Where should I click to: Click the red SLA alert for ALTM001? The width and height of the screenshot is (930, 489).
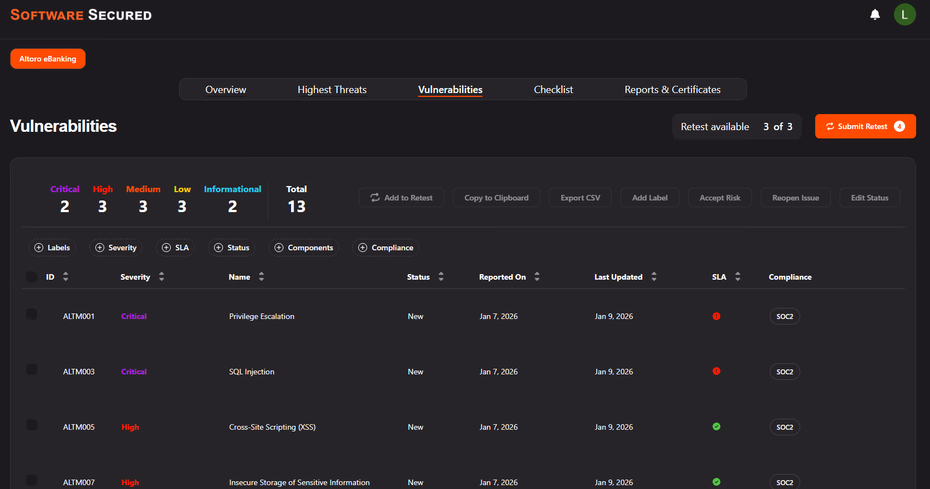(x=716, y=316)
